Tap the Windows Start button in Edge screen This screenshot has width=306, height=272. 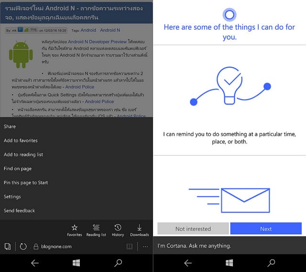tap(76, 263)
